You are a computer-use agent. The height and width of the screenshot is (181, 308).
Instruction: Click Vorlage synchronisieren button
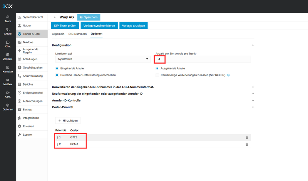coord(99,26)
